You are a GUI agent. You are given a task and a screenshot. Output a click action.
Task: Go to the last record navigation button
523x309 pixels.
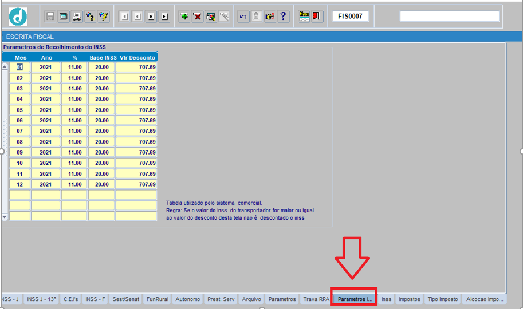[x=165, y=17]
